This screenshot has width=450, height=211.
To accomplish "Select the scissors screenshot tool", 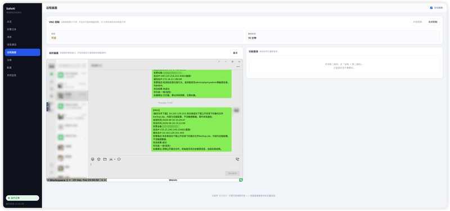I will (x=111, y=159).
